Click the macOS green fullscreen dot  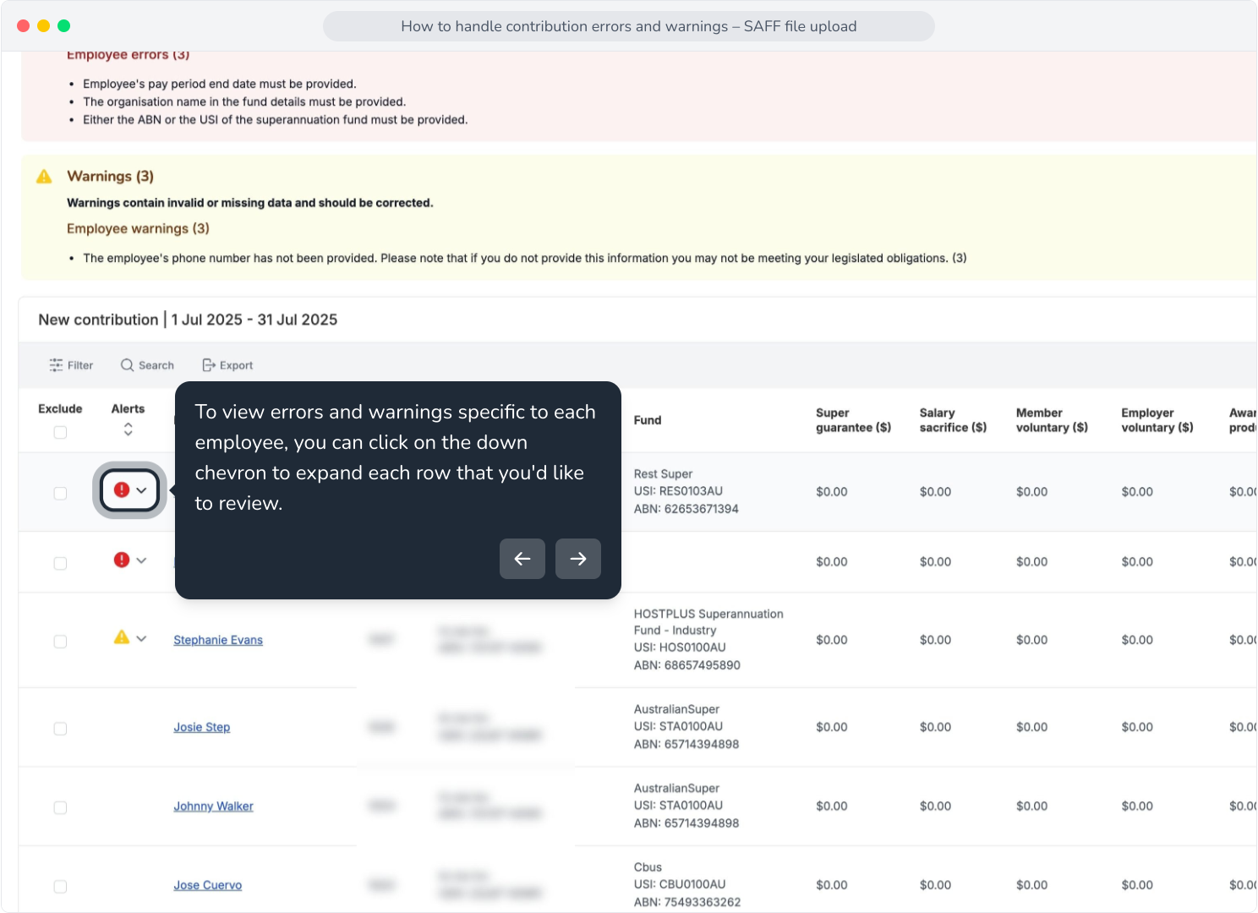coord(63,26)
